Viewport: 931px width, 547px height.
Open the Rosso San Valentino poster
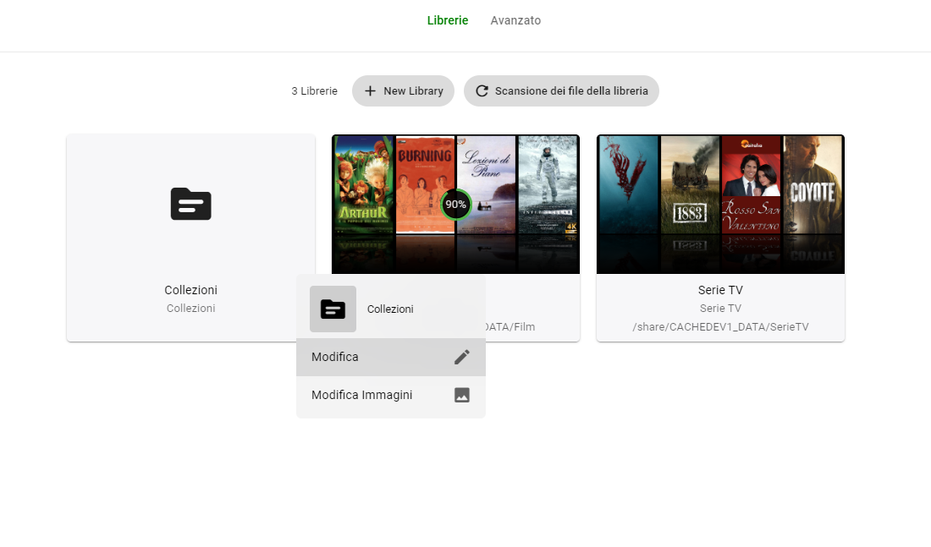pos(751,184)
